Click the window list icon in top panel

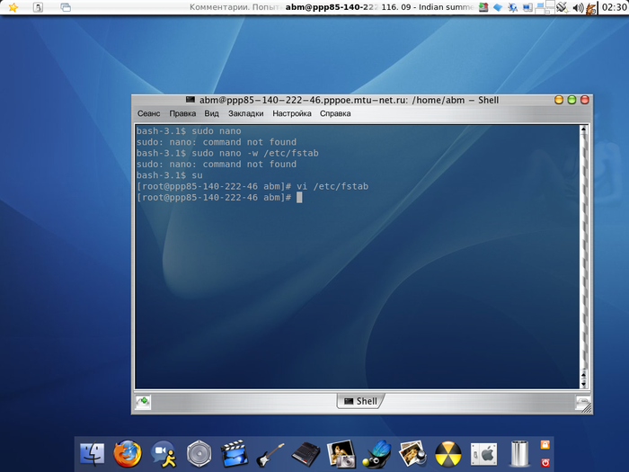coord(66,7)
